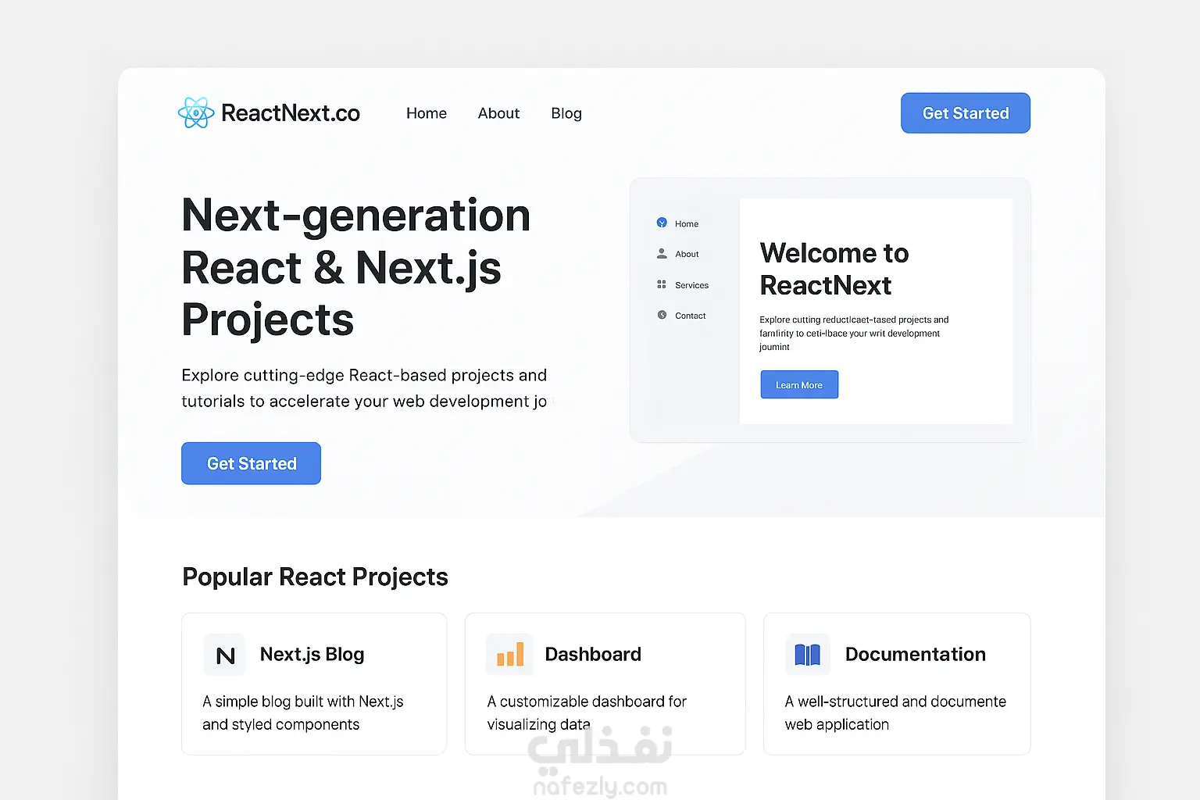Click the Learn More button
Viewport: 1200px width, 800px height.
(799, 384)
